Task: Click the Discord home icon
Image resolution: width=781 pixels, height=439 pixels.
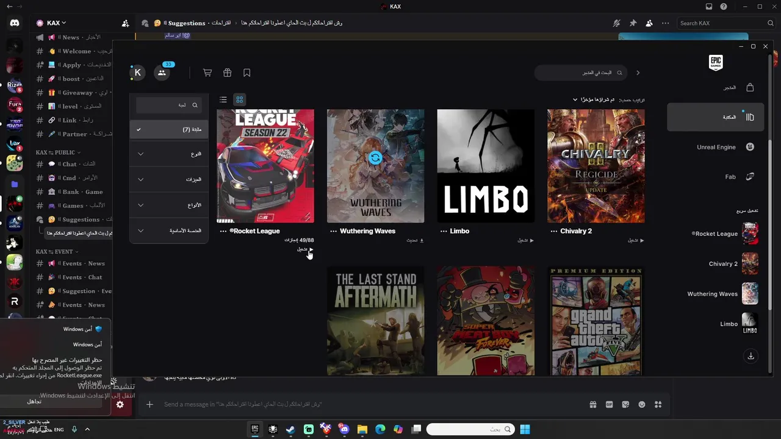Action: (x=15, y=23)
